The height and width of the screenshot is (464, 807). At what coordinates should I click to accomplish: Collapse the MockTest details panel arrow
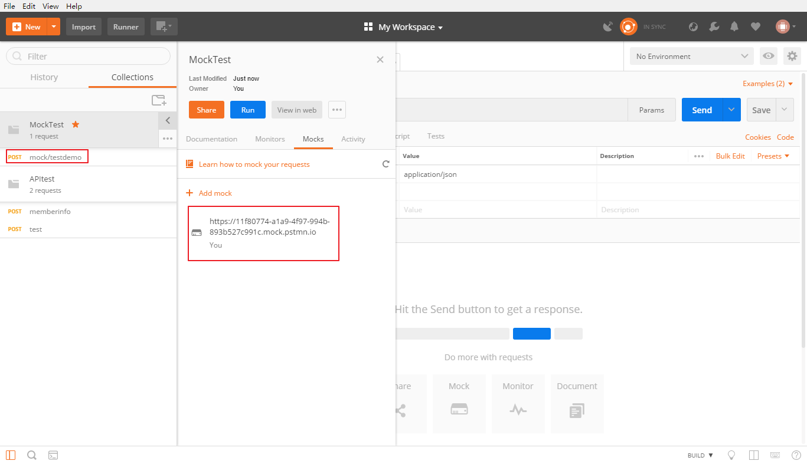pyautogui.click(x=168, y=120)
